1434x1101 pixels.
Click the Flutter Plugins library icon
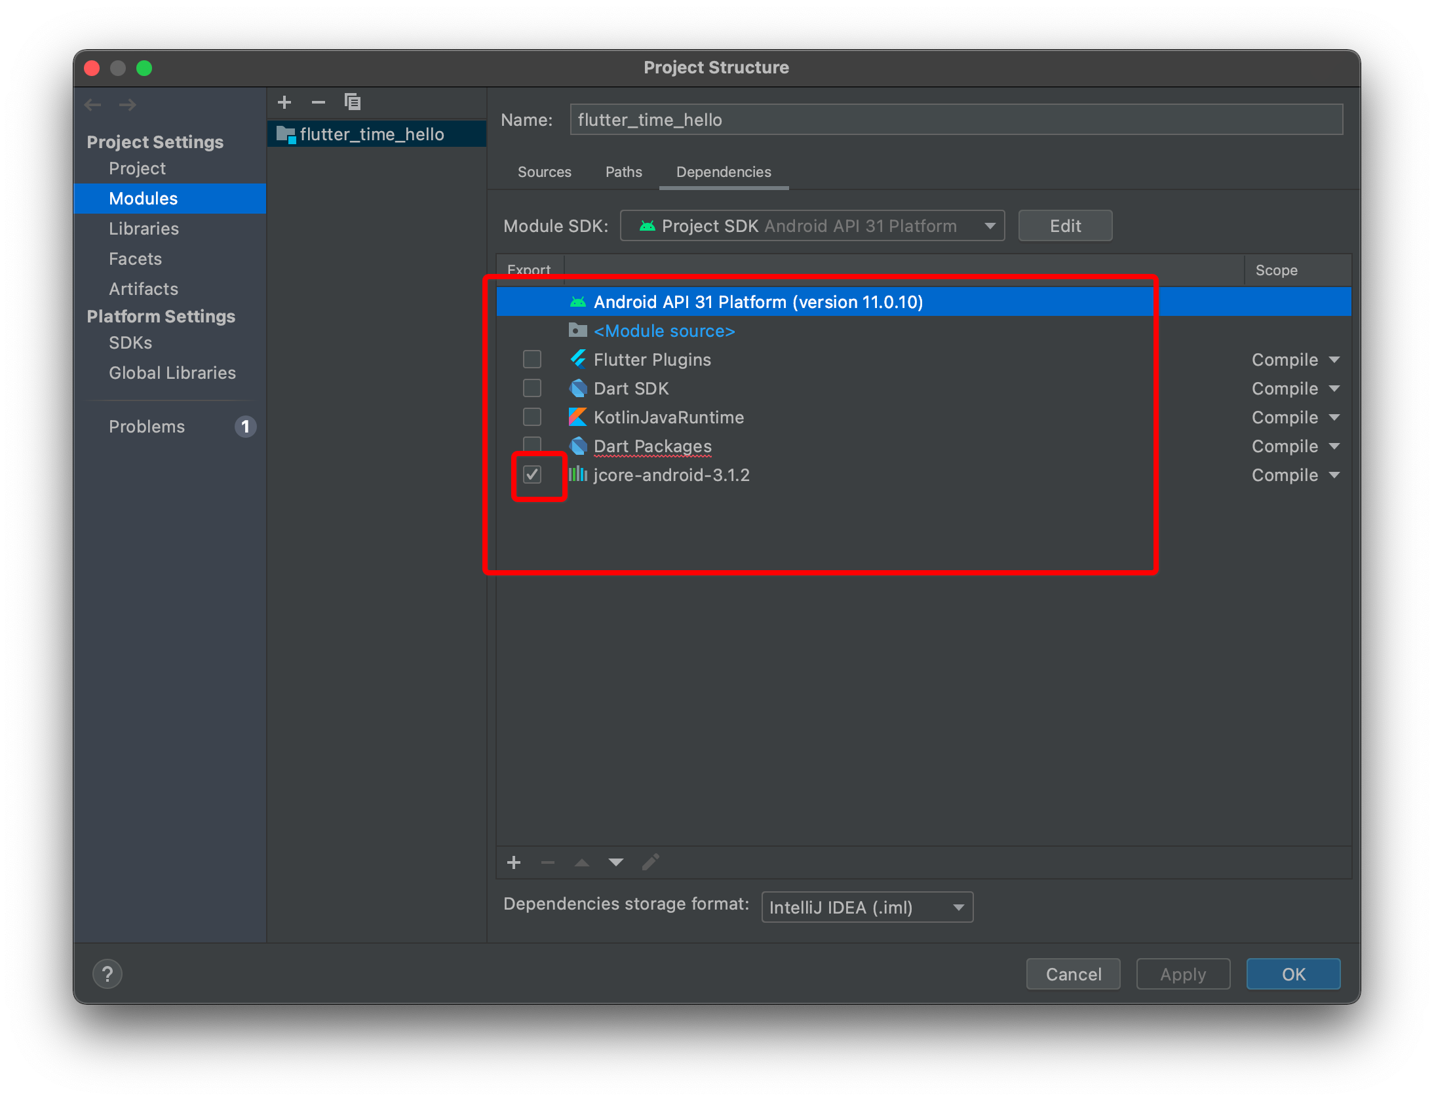pos(578,359)
